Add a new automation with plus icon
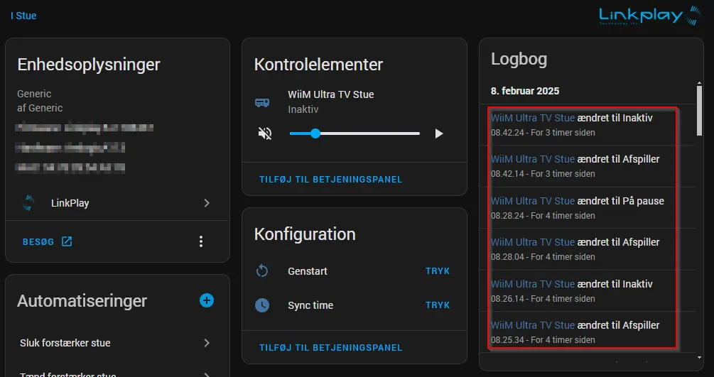 coord(207,300)
